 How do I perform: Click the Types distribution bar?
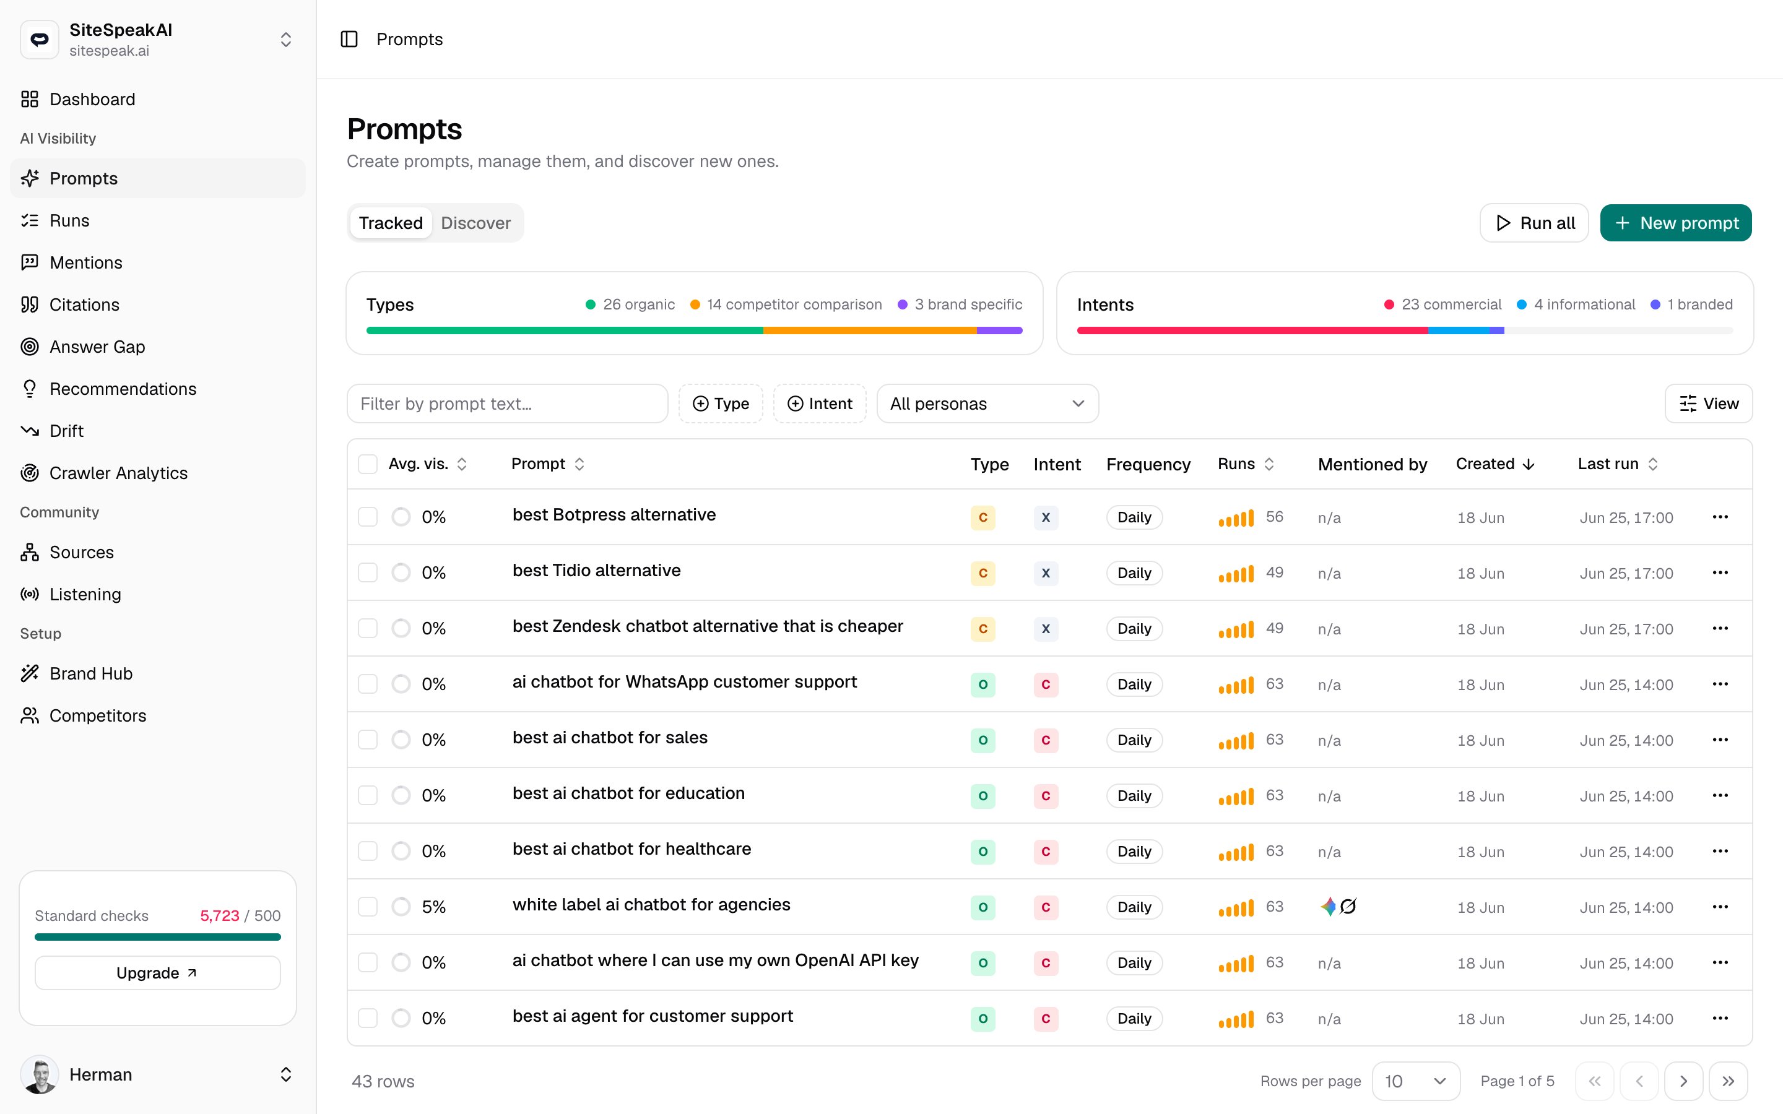tap(694, 331)
